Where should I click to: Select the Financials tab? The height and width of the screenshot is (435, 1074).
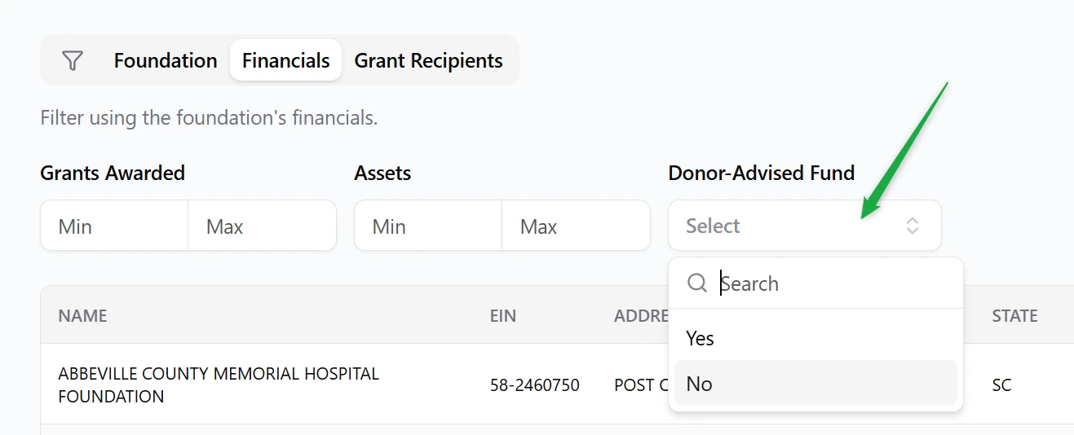tap(285, 61)
